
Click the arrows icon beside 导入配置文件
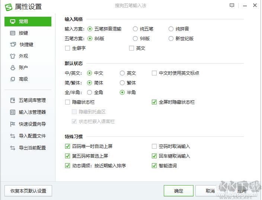coord(13,136)
